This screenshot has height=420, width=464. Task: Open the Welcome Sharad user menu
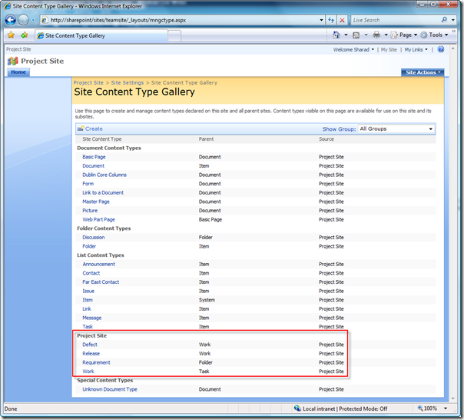click(353, 49)
